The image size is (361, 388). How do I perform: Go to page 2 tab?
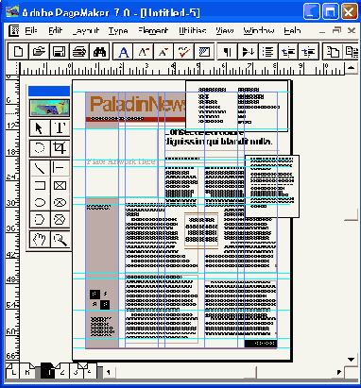tap(62, 373)
